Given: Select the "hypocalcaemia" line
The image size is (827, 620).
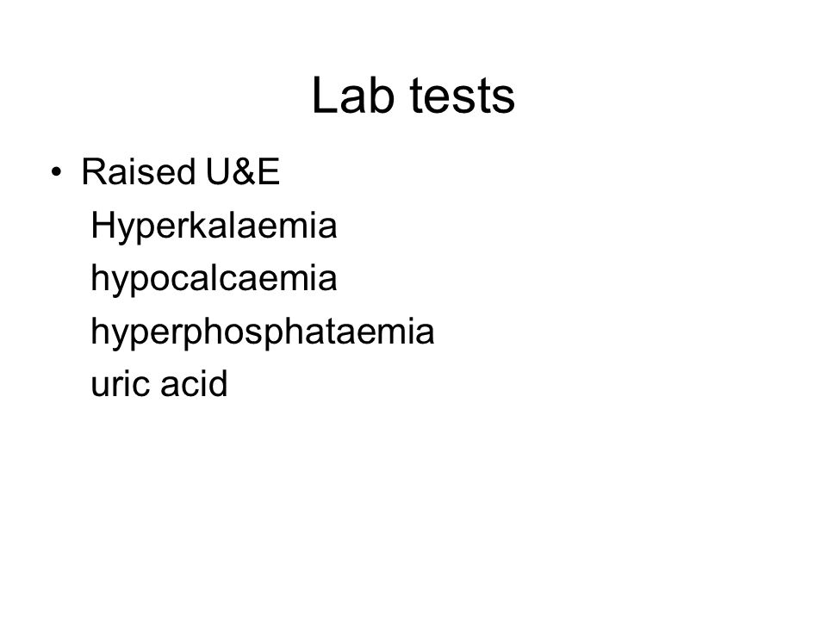Looking at the screenshot, I should [214, 279].
